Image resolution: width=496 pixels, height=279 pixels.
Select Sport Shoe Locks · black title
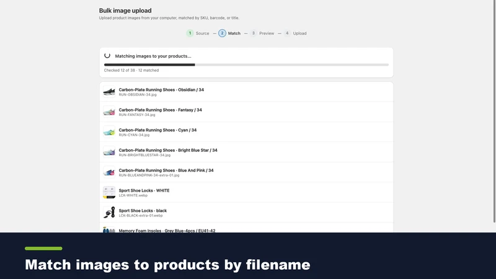click(x=143, y=211)
